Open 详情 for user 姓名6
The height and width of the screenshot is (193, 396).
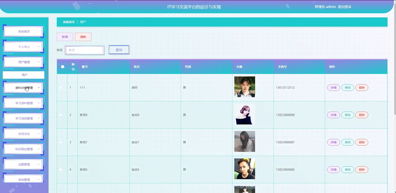(334, 170)
